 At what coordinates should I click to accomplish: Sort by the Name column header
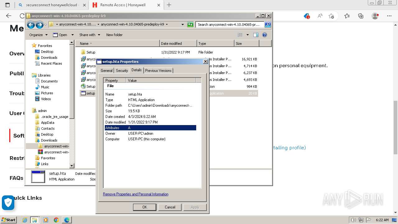118,44
